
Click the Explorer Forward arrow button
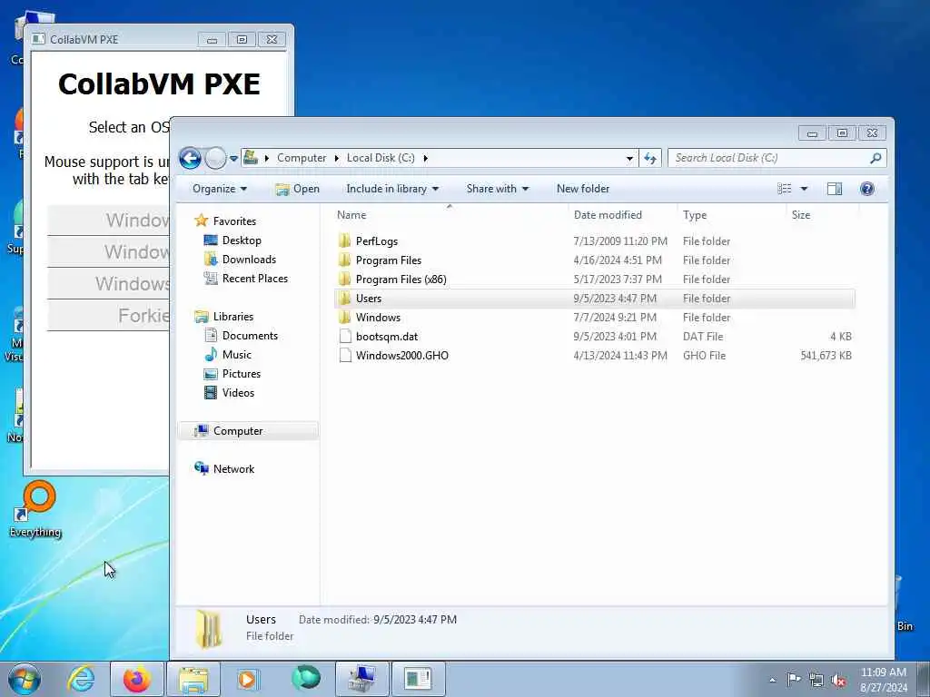[215, 158]
